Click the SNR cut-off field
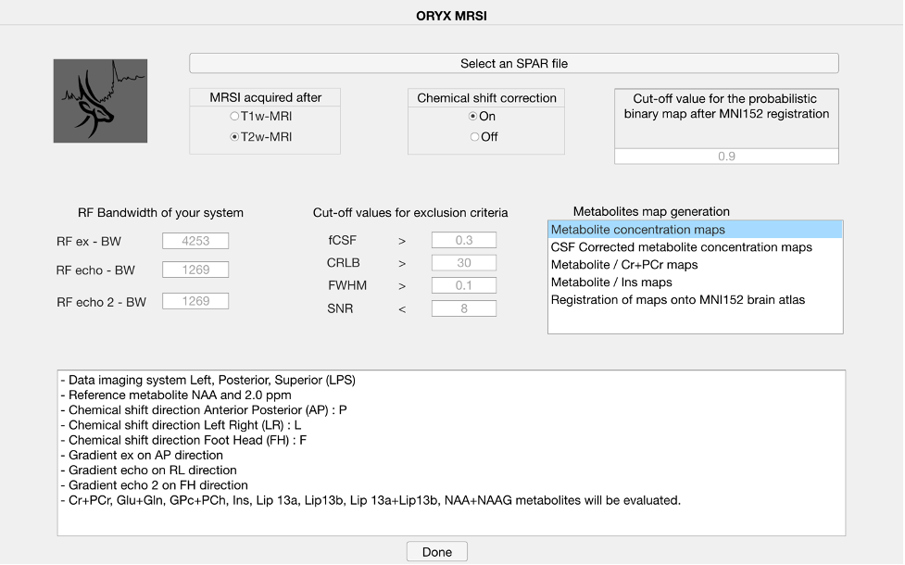Screen dimensions: 905x565 tap(464, 308)
